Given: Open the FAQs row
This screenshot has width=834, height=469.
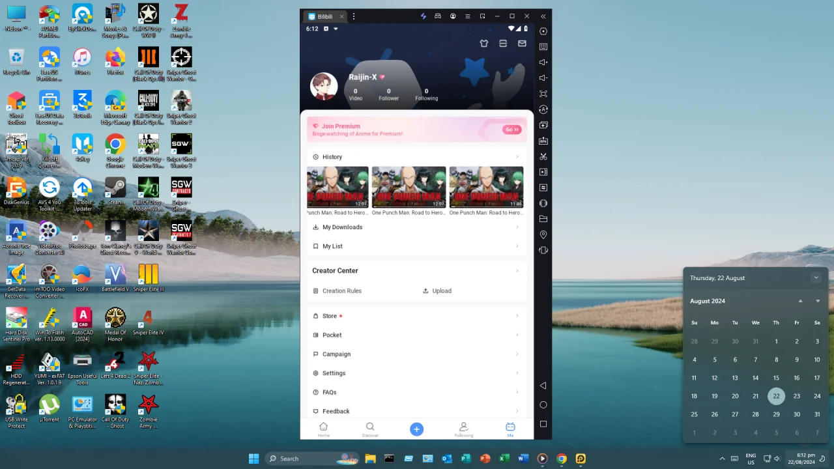Looking at the screenshot, I should [x=416, y=392].
